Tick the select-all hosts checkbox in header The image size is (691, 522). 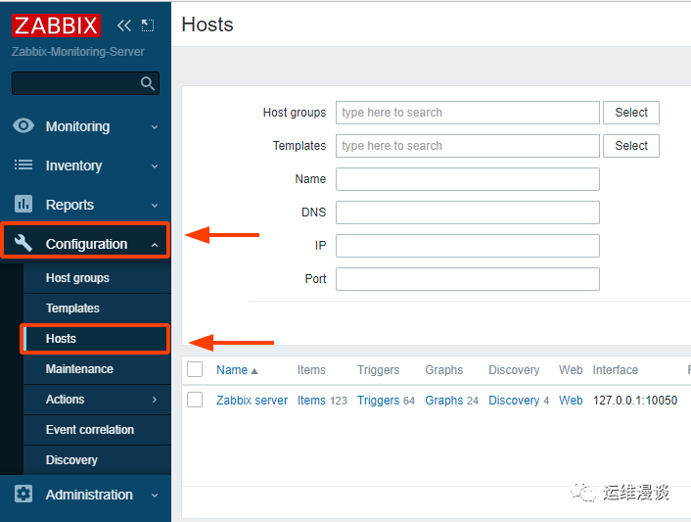[x=195, y=369]
